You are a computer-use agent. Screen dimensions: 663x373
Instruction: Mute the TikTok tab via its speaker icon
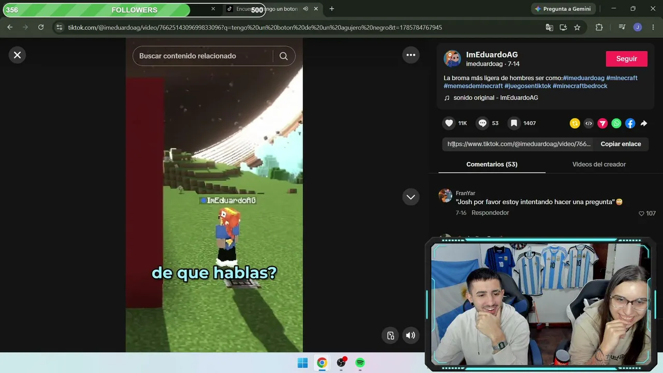click(306, 9)
